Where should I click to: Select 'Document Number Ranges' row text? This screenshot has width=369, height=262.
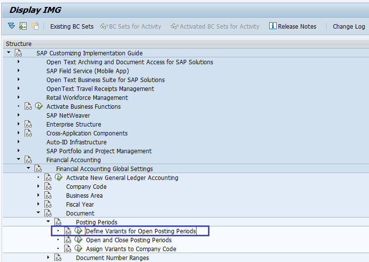pyautogui.click(x=113, y=258)
